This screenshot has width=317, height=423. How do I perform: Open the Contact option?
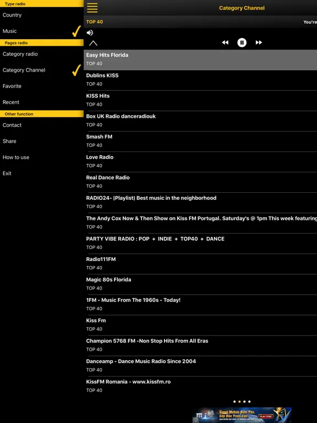(x=42, y=125)
